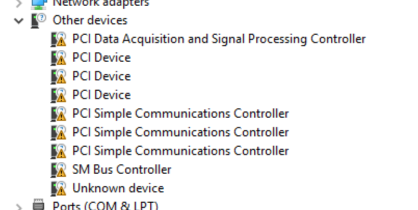The width and height of the screenshot is (418, 210).
Task: Select the SM Bus Controller entry
Action: pos(122,170)
